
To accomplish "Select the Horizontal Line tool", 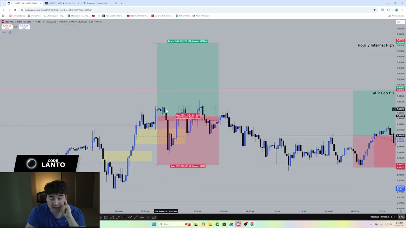I will tap(142, 217).
